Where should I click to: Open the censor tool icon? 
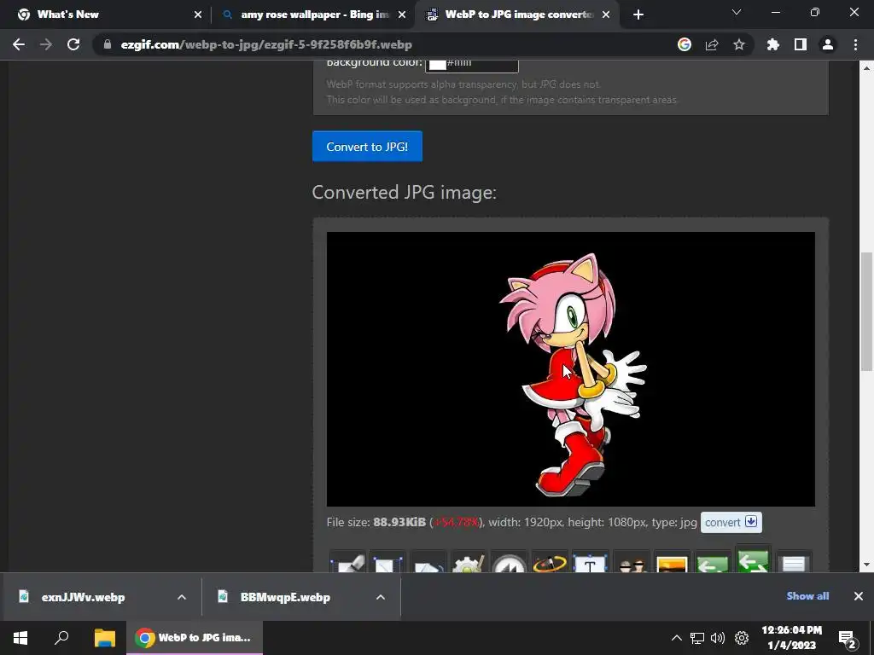pos(631,561)
